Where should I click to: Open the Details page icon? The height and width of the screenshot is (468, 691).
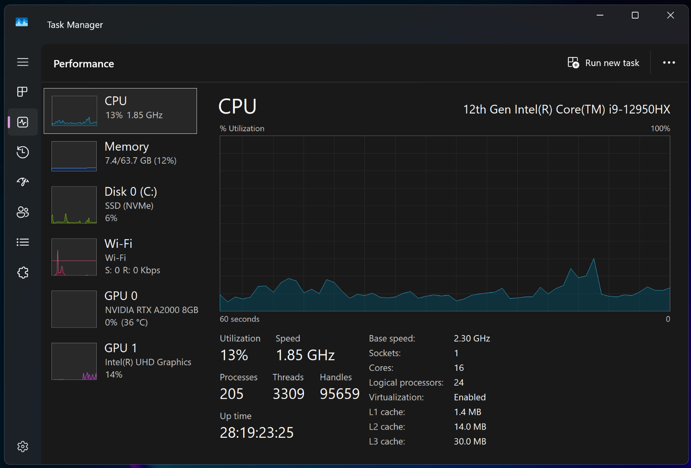click(23, 242)
